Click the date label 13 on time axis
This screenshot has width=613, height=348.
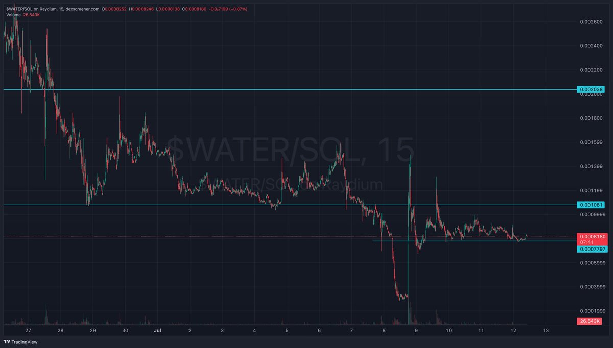point(546,331)
